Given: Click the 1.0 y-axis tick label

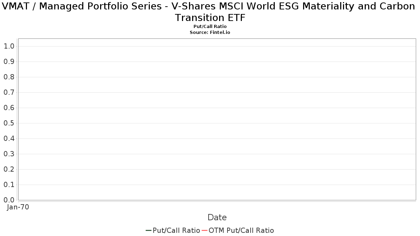Looking at the screenshot, I should tap(9, 46).
